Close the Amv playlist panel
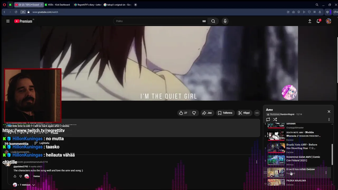 click(x=329, y=112)
